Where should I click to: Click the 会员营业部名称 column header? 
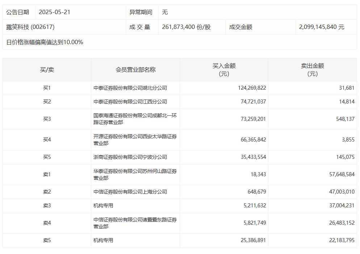point(135,69)
